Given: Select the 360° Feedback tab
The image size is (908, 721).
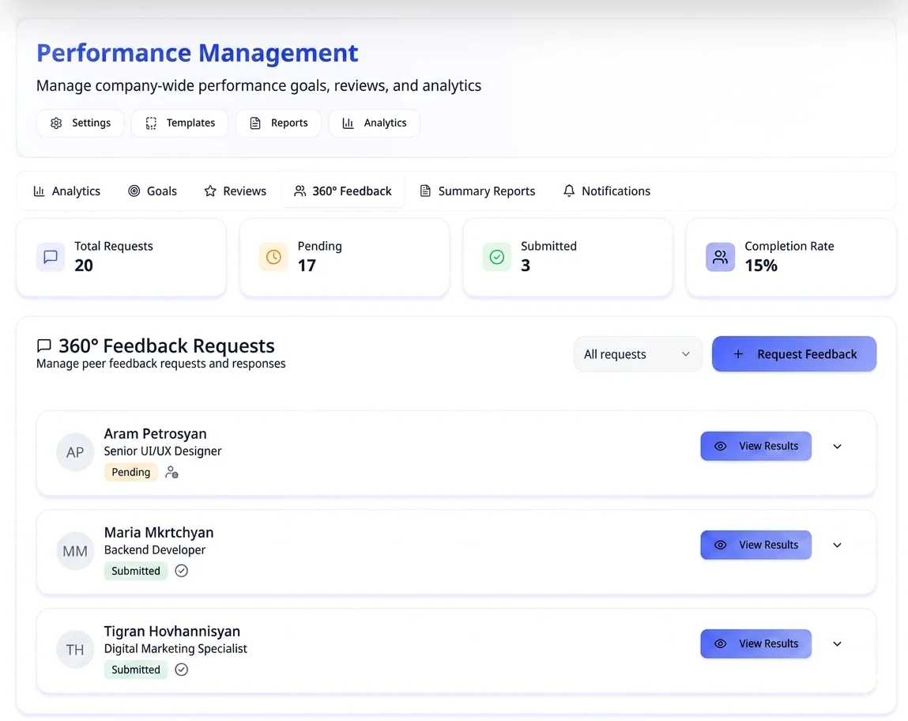Looking at the screenshot, I should pos(343,191).
